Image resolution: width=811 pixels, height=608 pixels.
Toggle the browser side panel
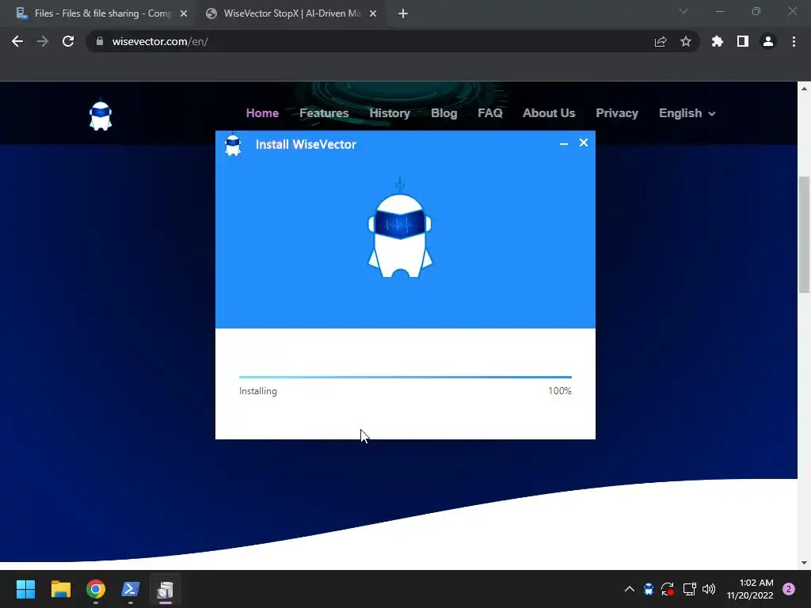click(x=743, y=41)
